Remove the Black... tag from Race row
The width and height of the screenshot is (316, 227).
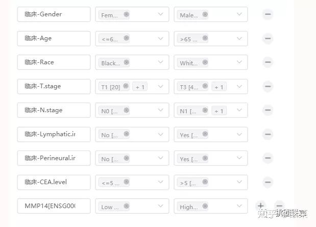click(x=126, y=62)
